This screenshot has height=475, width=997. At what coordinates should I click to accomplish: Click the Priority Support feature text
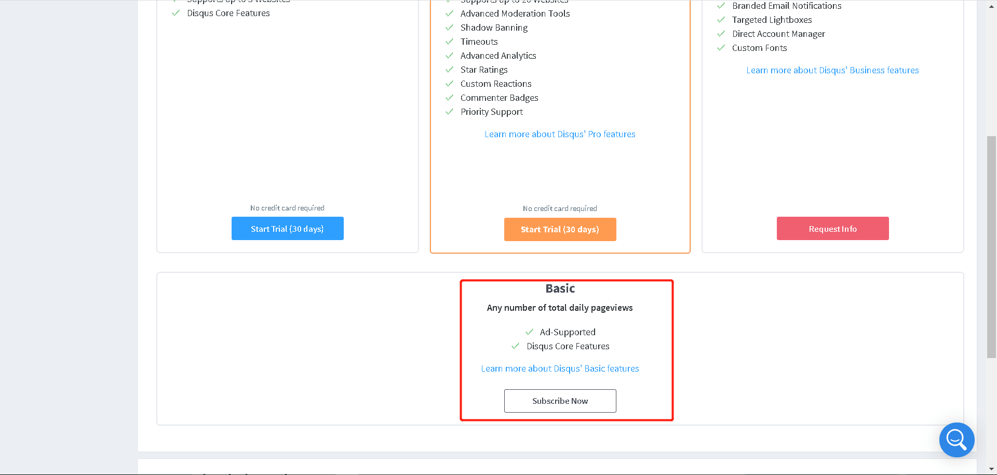point(492,112)
